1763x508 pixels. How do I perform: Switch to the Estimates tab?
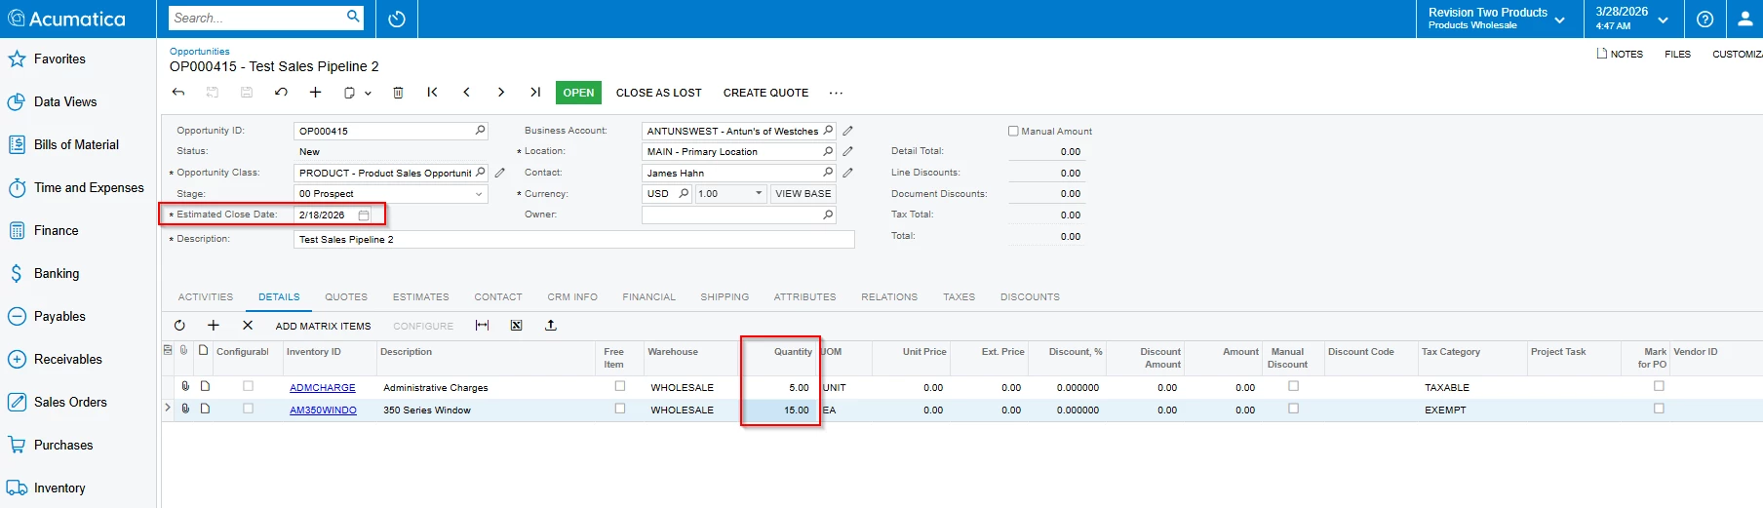pyautogui.click(x=421, y=296)
